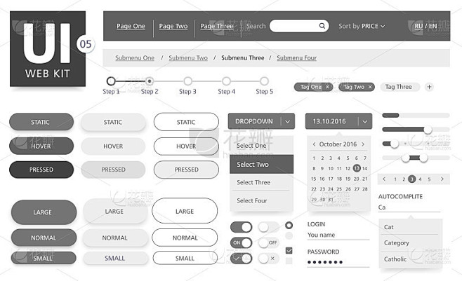Click the LOGIN name input field

[x=338, y=235]
